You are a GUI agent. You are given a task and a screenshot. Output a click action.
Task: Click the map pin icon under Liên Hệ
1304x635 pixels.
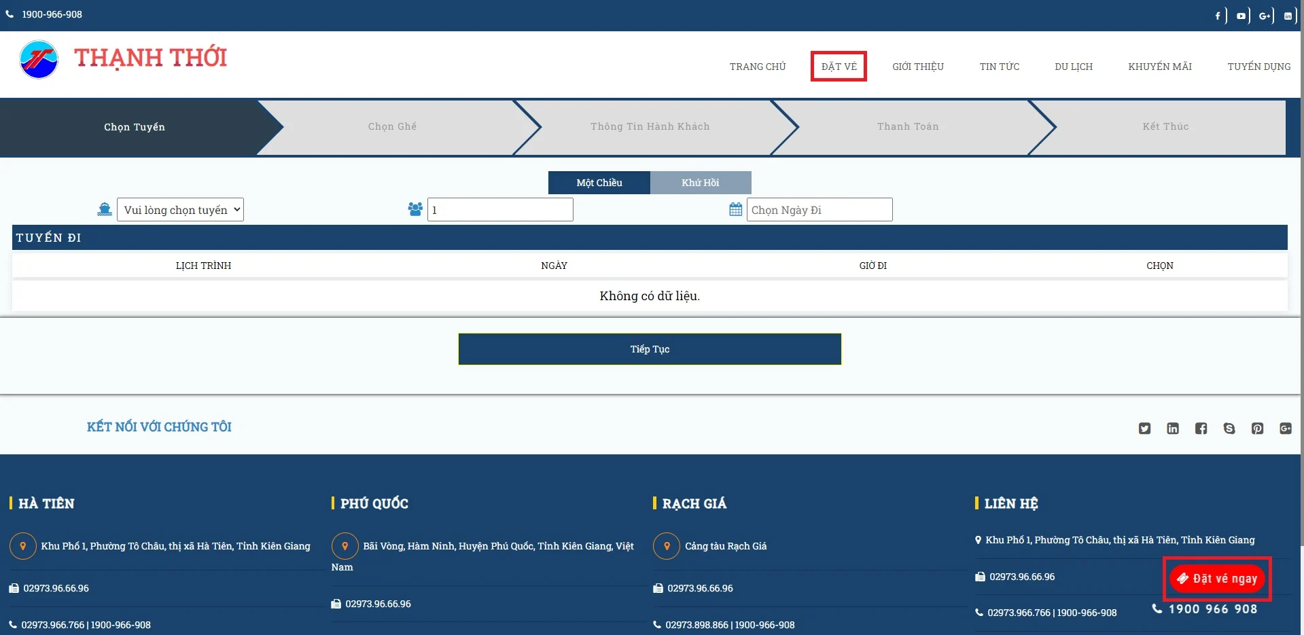click(979, 540)
